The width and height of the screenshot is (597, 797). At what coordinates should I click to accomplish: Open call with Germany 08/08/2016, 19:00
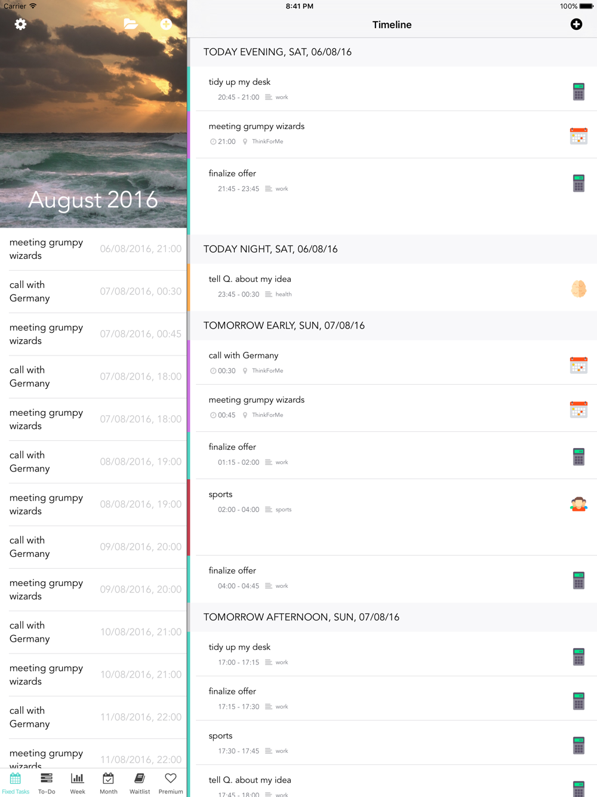point(93,462)
